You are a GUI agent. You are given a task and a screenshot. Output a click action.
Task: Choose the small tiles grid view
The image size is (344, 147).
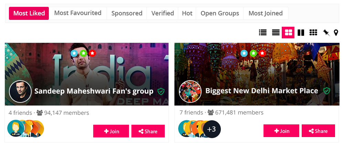pos(313,33)
